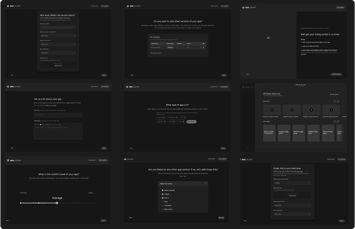355x229 pixels.
Task: Click previous arrow in PDF Guides row
Action: (334, 121)
